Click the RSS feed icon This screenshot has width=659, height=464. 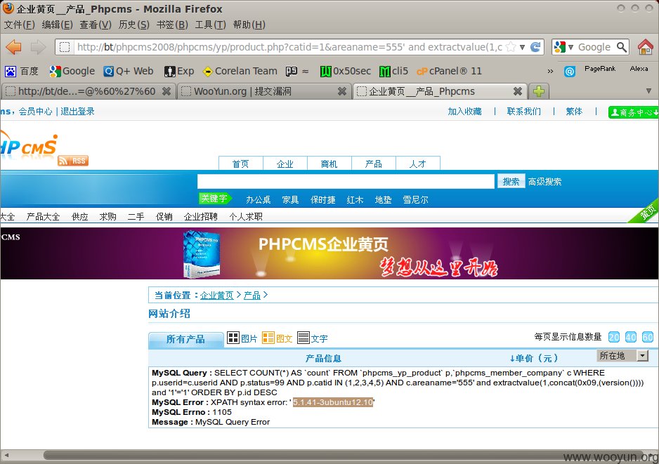(73, 161)
